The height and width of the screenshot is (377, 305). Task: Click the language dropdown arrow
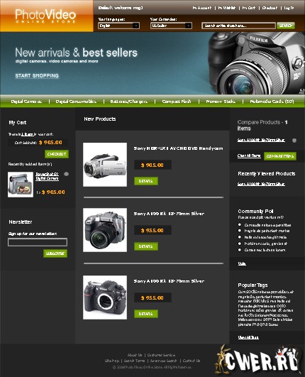click(136, 26)
